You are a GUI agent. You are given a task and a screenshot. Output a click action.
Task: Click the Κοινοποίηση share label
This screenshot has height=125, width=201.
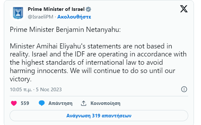105,103
